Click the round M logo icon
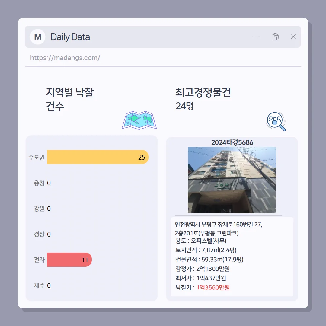Viewport: 326px width, 326px height. point(38,37)
